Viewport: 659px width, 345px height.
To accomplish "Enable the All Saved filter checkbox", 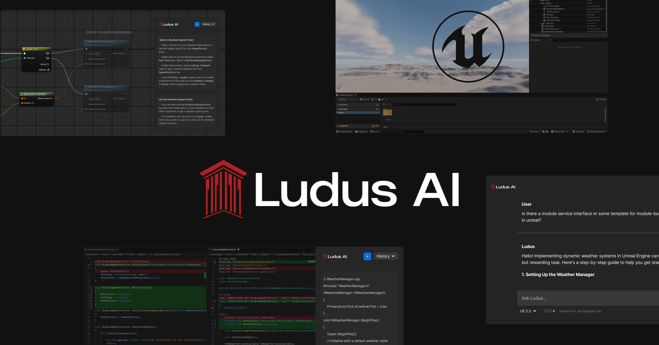I will (x=577, y=131).
